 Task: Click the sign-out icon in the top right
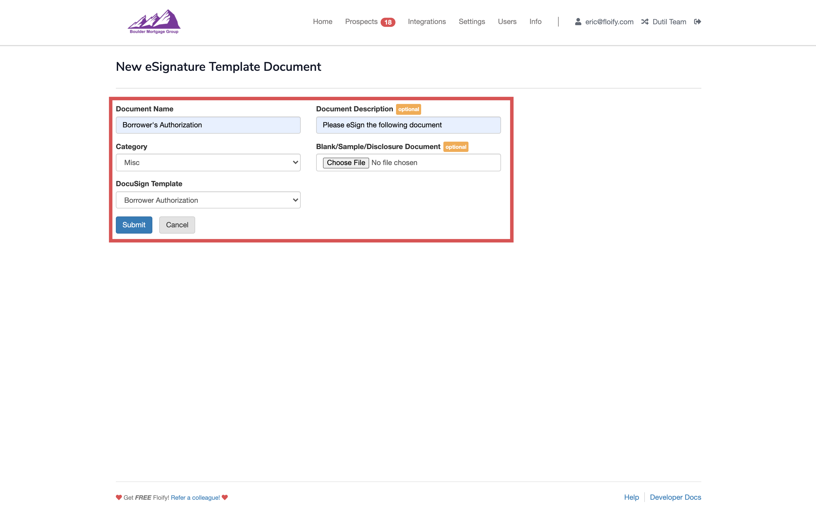[x=697, y=22]
